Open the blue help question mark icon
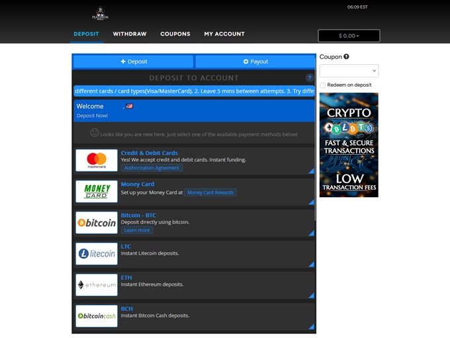The height and width of the screenshot is (338, 450). (x=309, y=78)
